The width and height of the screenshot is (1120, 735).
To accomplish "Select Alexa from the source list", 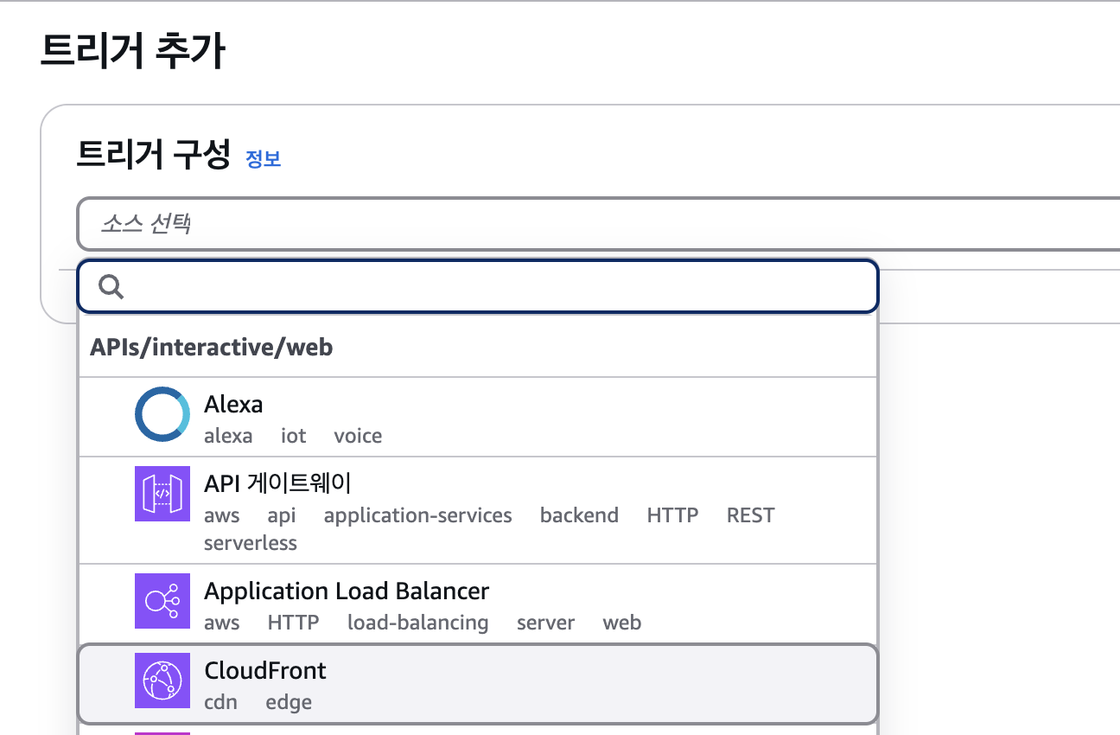I will [x=478, y=417].
